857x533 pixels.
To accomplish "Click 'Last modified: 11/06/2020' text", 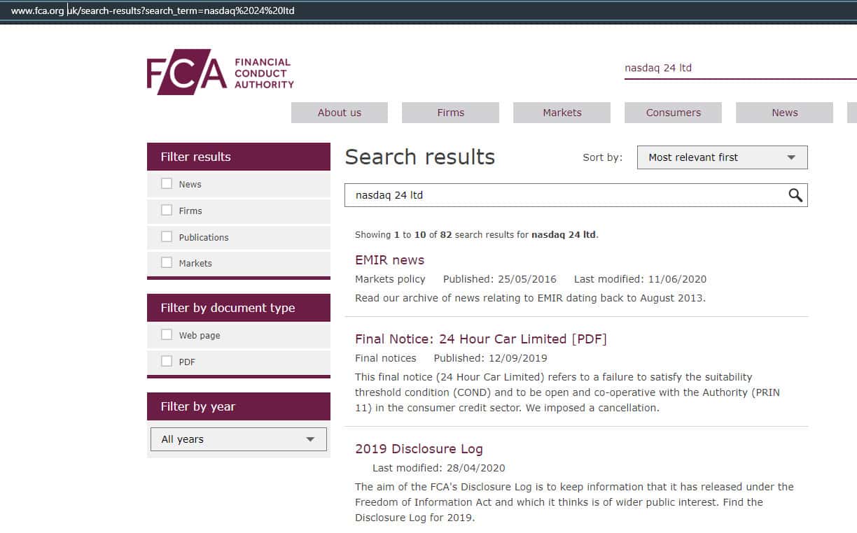I will tap(640, 279).
